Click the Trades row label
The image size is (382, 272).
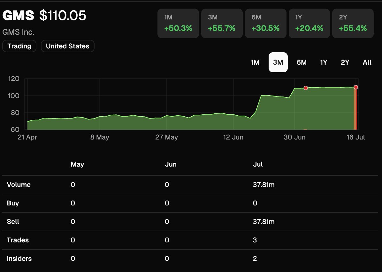(x=18, y=240)
